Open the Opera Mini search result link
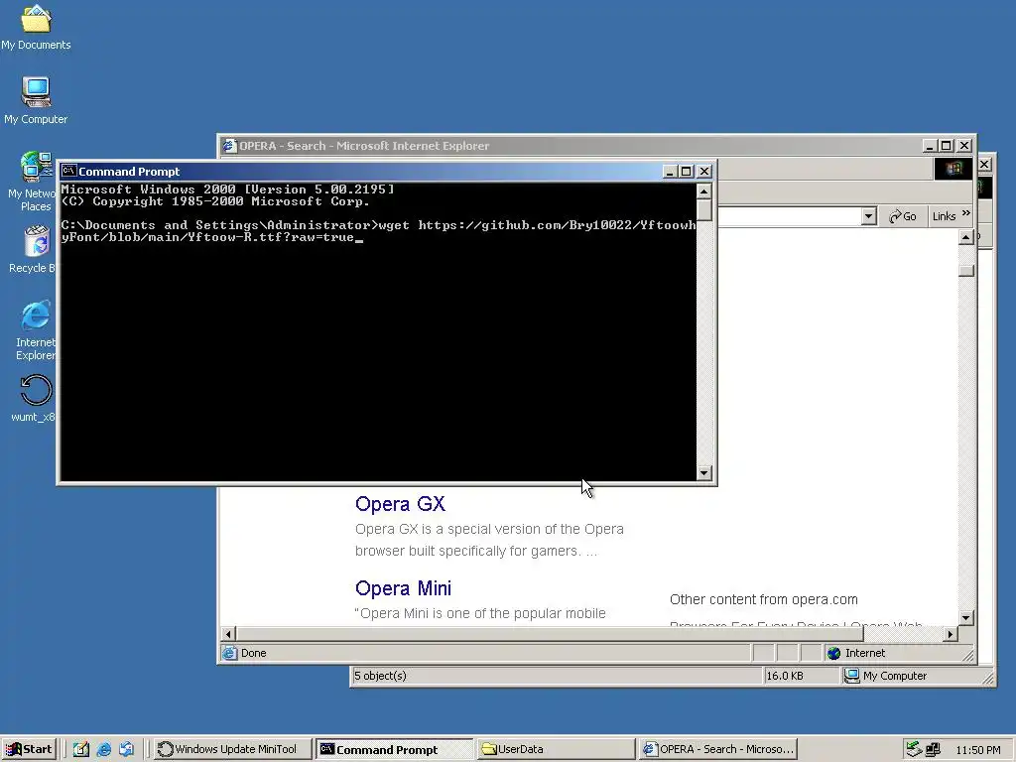The width and height of the screenshot is (1016, 762). pos(403,588)
